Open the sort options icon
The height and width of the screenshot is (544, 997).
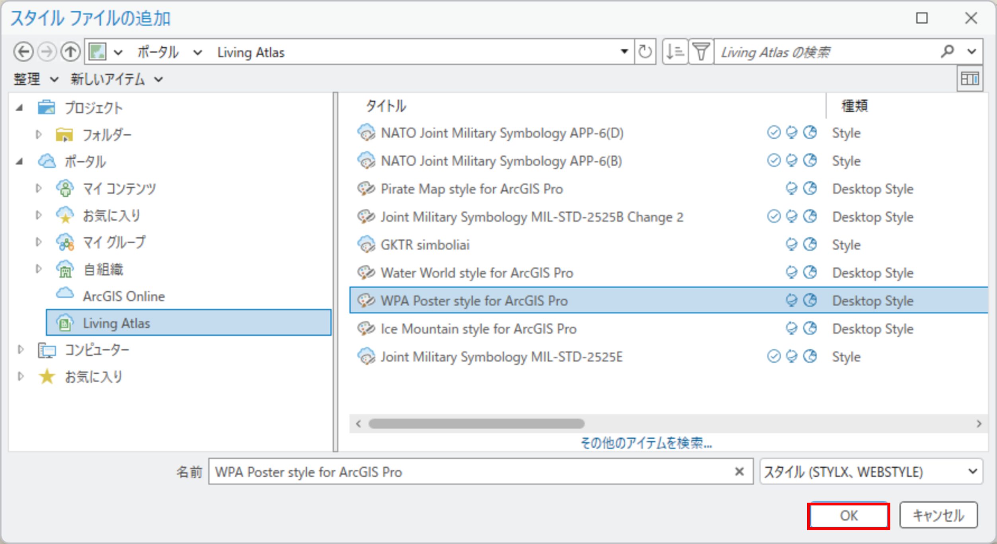[x=675, y=52]
